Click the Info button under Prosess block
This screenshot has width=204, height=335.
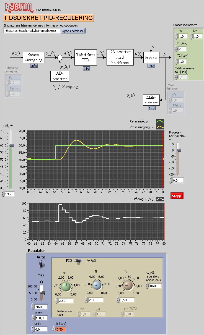coord(151,66)
